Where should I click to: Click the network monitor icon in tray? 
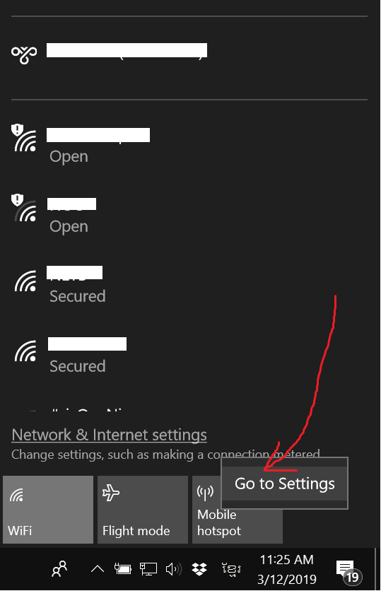[148, 569]
